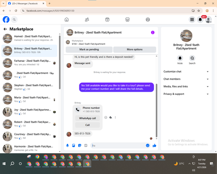Click More options button
Screen dimensions: 217x174
135,50
